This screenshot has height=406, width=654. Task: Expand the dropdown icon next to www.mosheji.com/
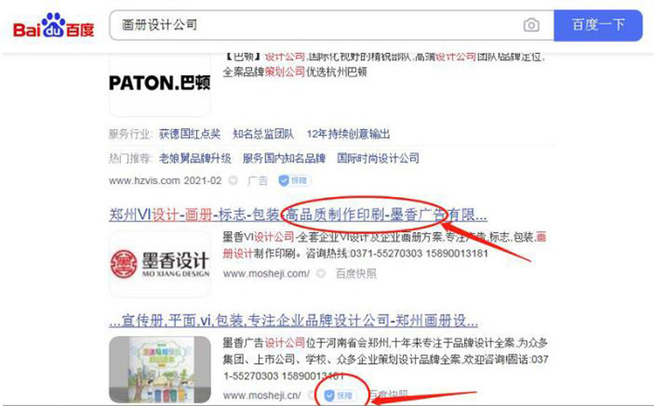pyautogui.click(x=320, y=274)
